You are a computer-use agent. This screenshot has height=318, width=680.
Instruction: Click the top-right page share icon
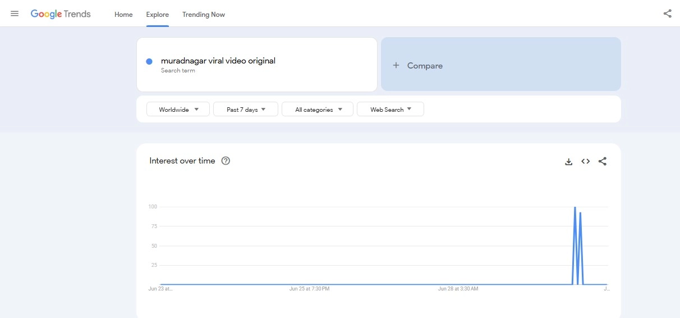pos(667,14)
